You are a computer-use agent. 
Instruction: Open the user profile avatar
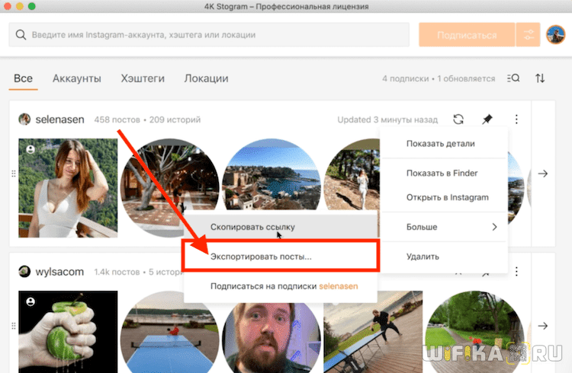click(555, 34)
